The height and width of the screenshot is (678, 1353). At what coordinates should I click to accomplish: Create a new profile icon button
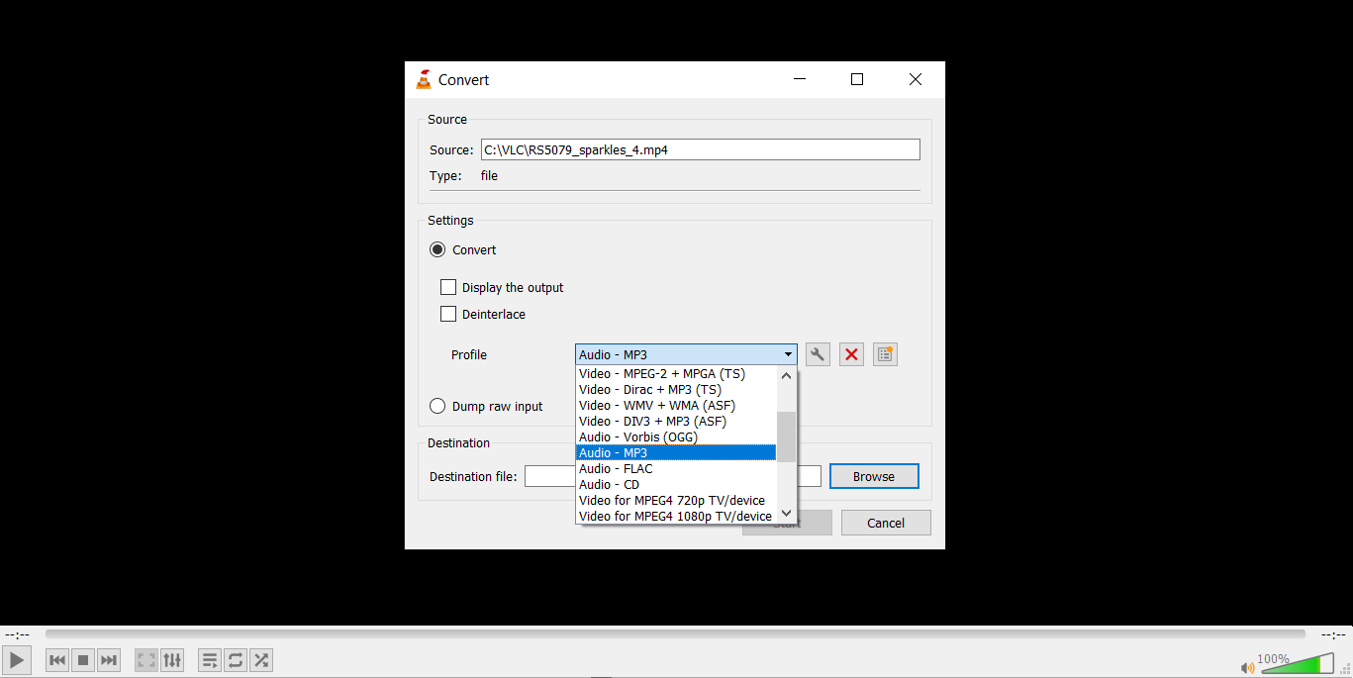885,354
